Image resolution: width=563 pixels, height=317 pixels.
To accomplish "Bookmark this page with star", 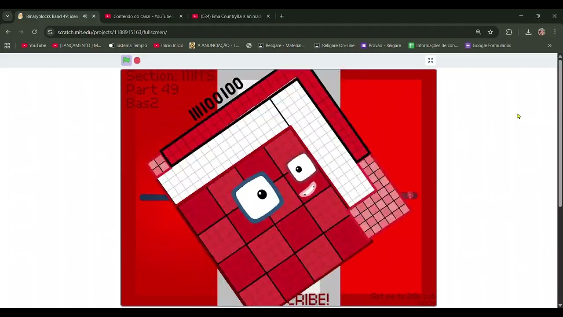I will click(490, 32).
